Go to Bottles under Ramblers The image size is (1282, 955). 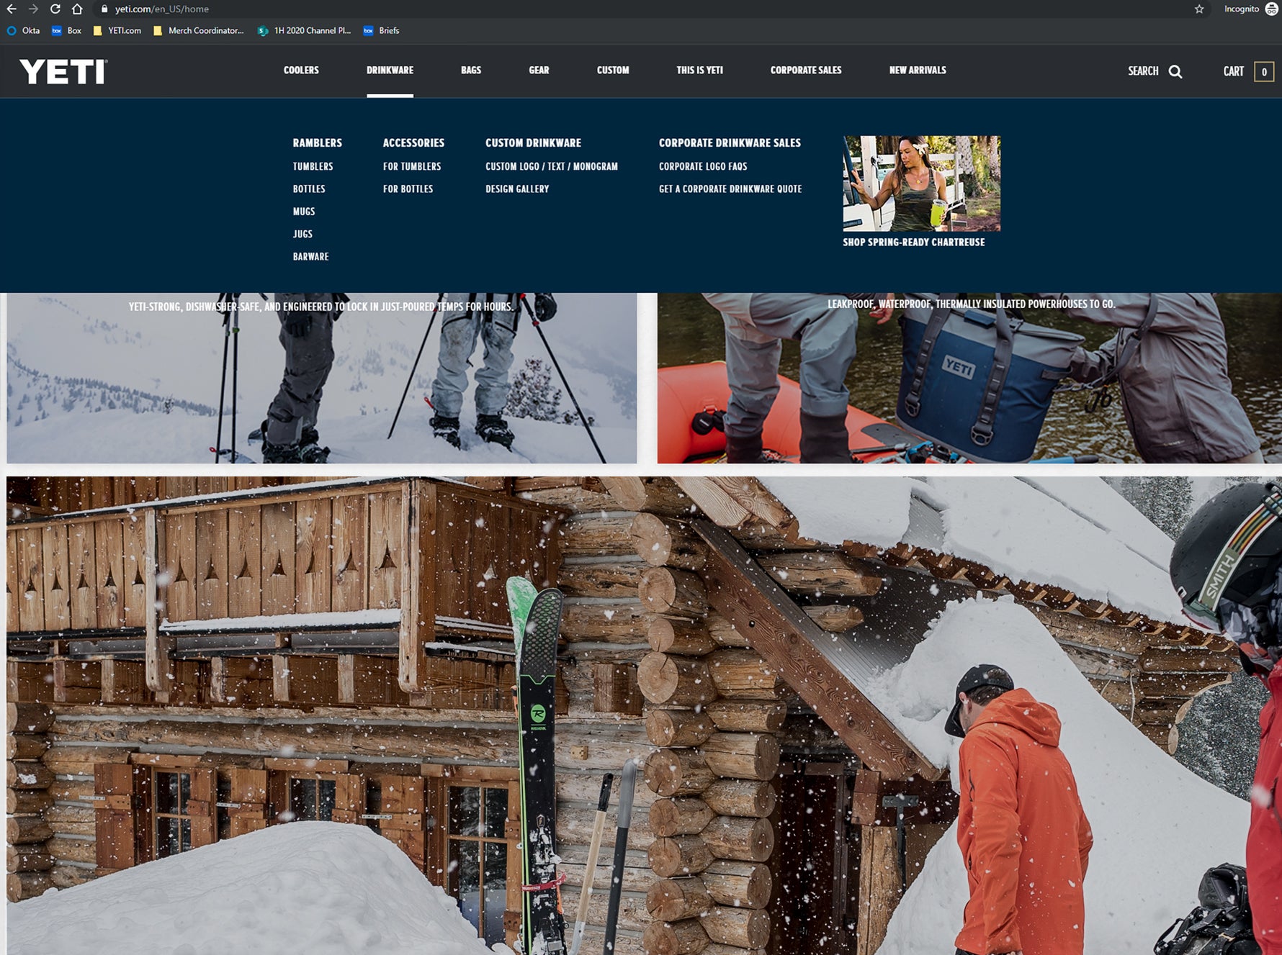pos(309,189)
